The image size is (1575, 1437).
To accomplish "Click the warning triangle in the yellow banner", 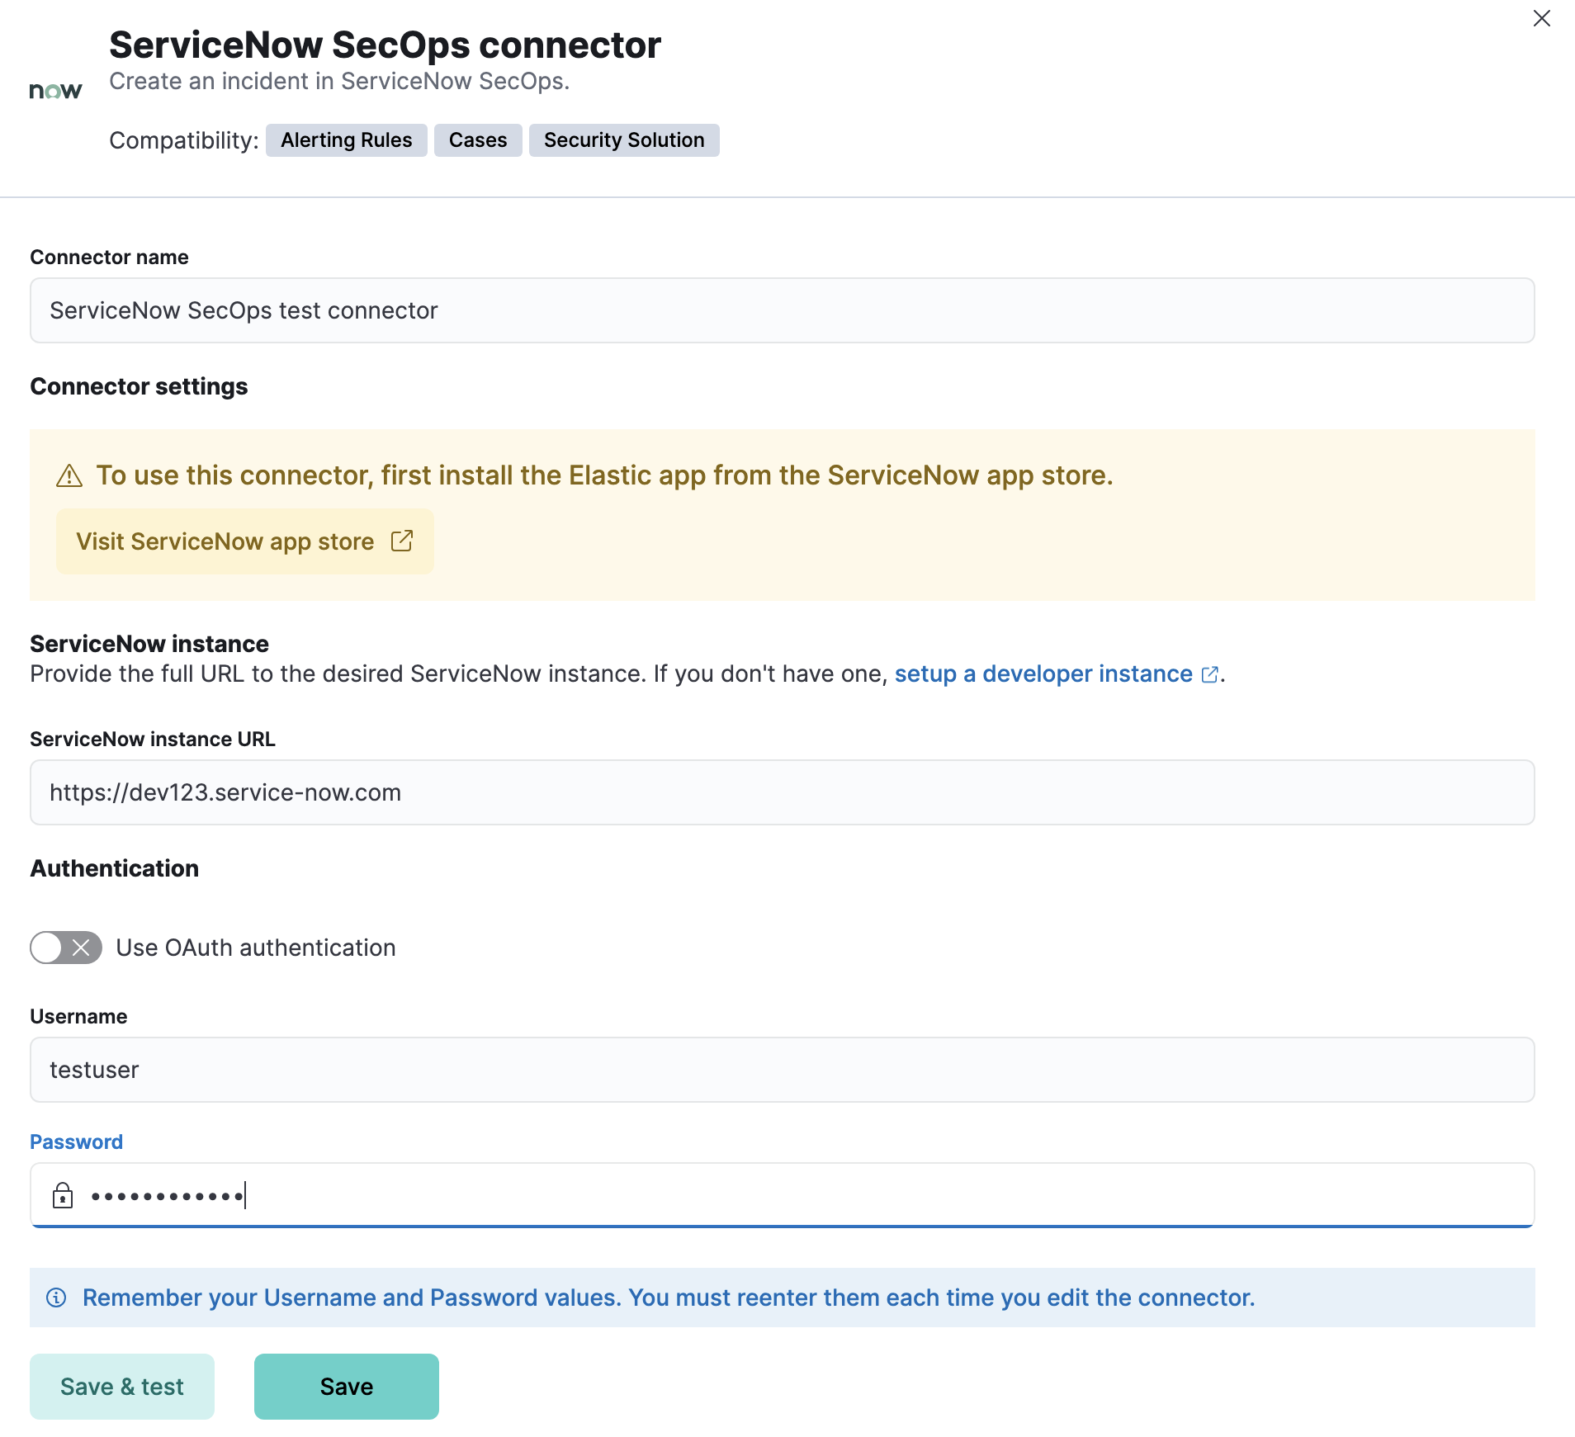I will 69,475.
